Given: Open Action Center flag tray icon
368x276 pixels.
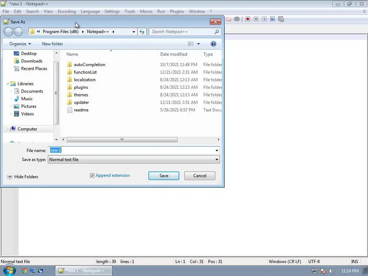Looking at the screenshot, I should click(x=323, y=271).
